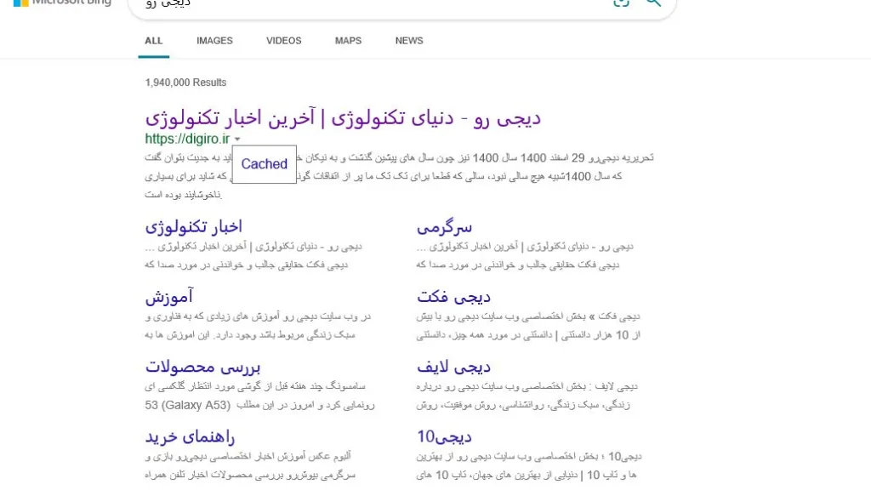This screenshot has height=490, width=871.
Task: Open the سرگرمی sitelink
Action: point(444,226)
